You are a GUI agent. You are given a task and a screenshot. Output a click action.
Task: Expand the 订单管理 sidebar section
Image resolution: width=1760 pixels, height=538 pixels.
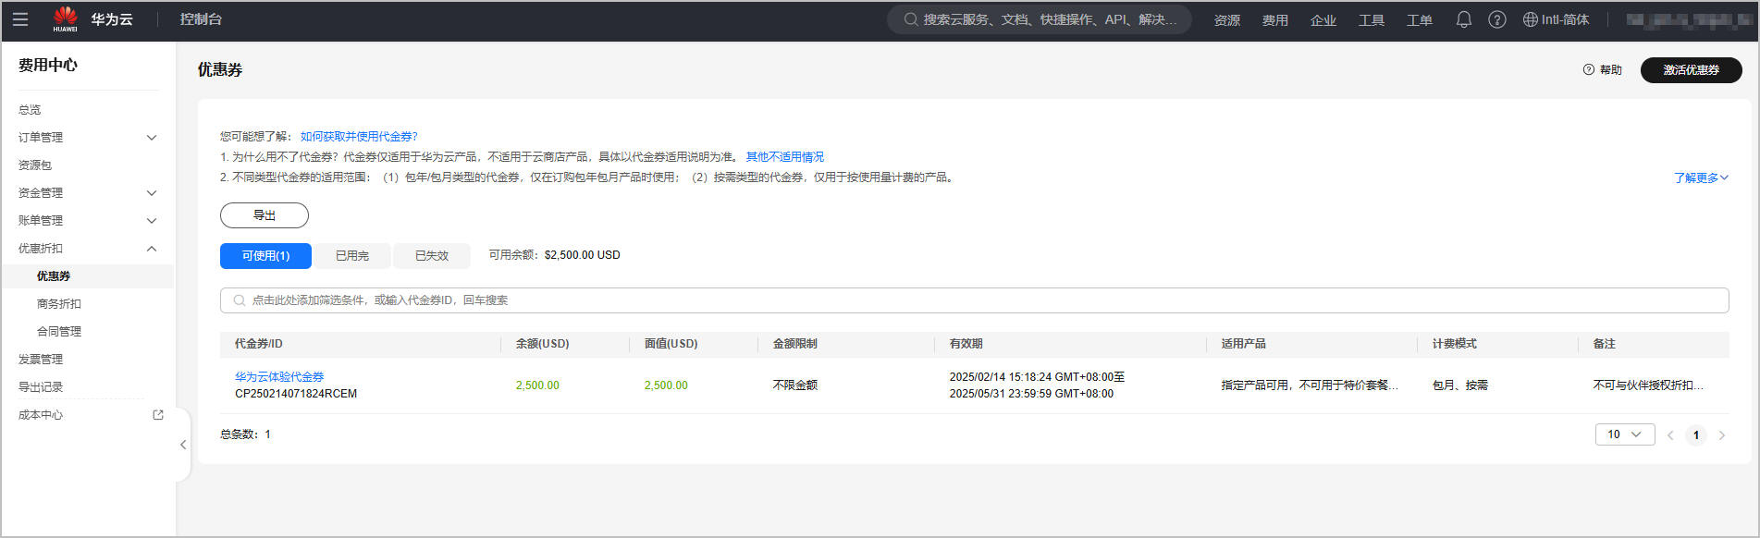pos(152,138)
